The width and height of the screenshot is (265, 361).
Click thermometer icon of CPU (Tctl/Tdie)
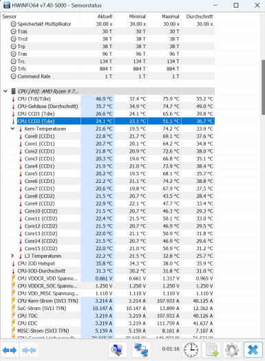pyautogui.click(x=13, y=99)
